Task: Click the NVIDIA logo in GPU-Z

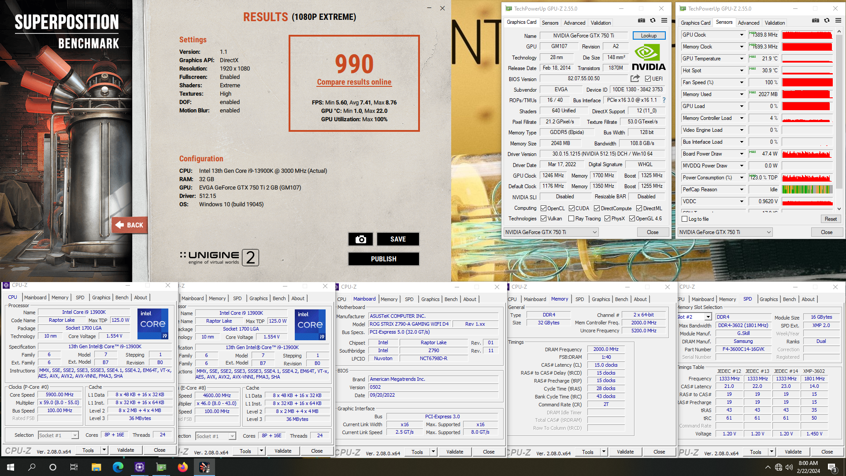Action: (649, 57)
